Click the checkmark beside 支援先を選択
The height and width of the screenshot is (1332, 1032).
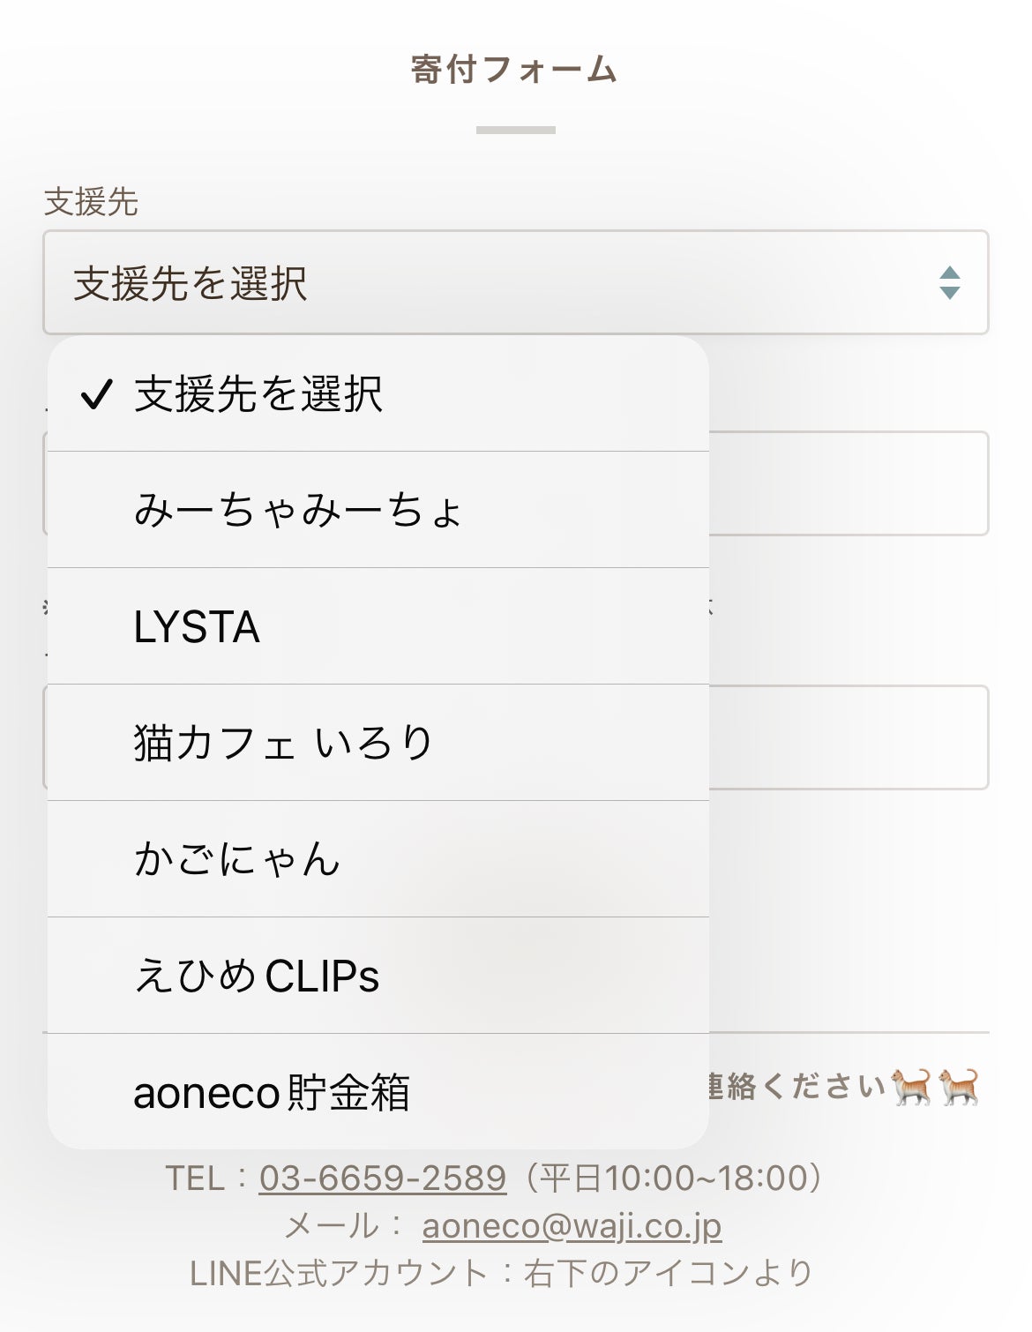point(95,394)
